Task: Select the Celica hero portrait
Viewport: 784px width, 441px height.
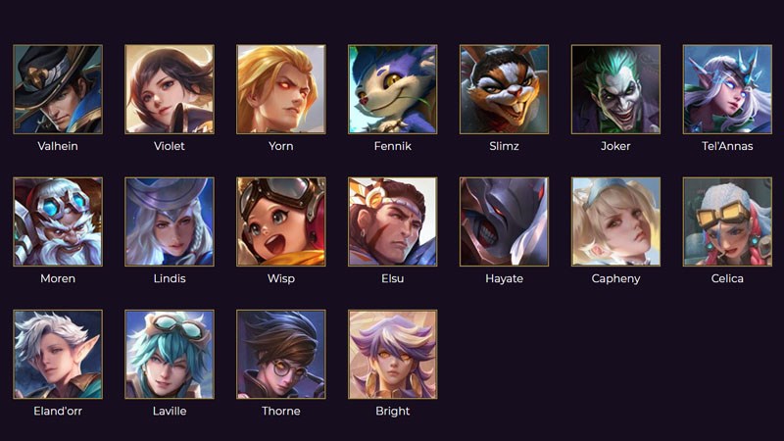Action: (x=727, y=221)
